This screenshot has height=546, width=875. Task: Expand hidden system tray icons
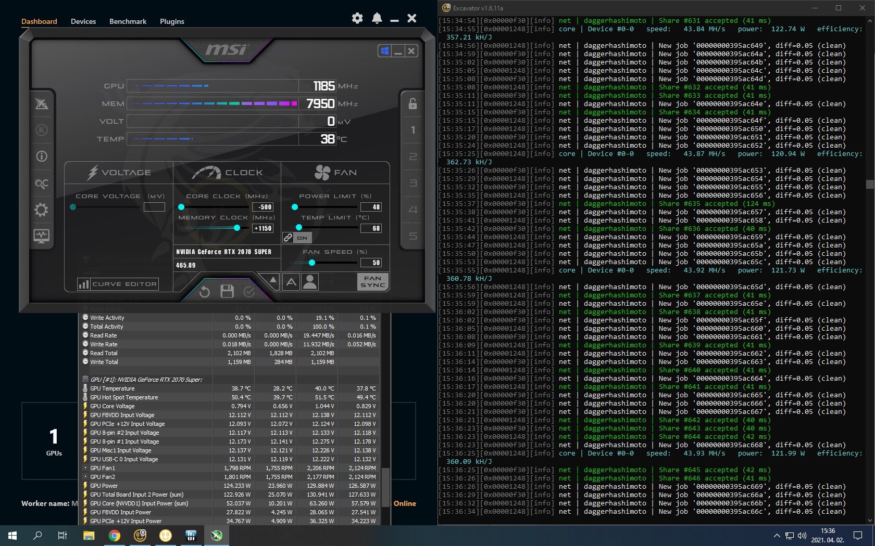pos(777,536)
